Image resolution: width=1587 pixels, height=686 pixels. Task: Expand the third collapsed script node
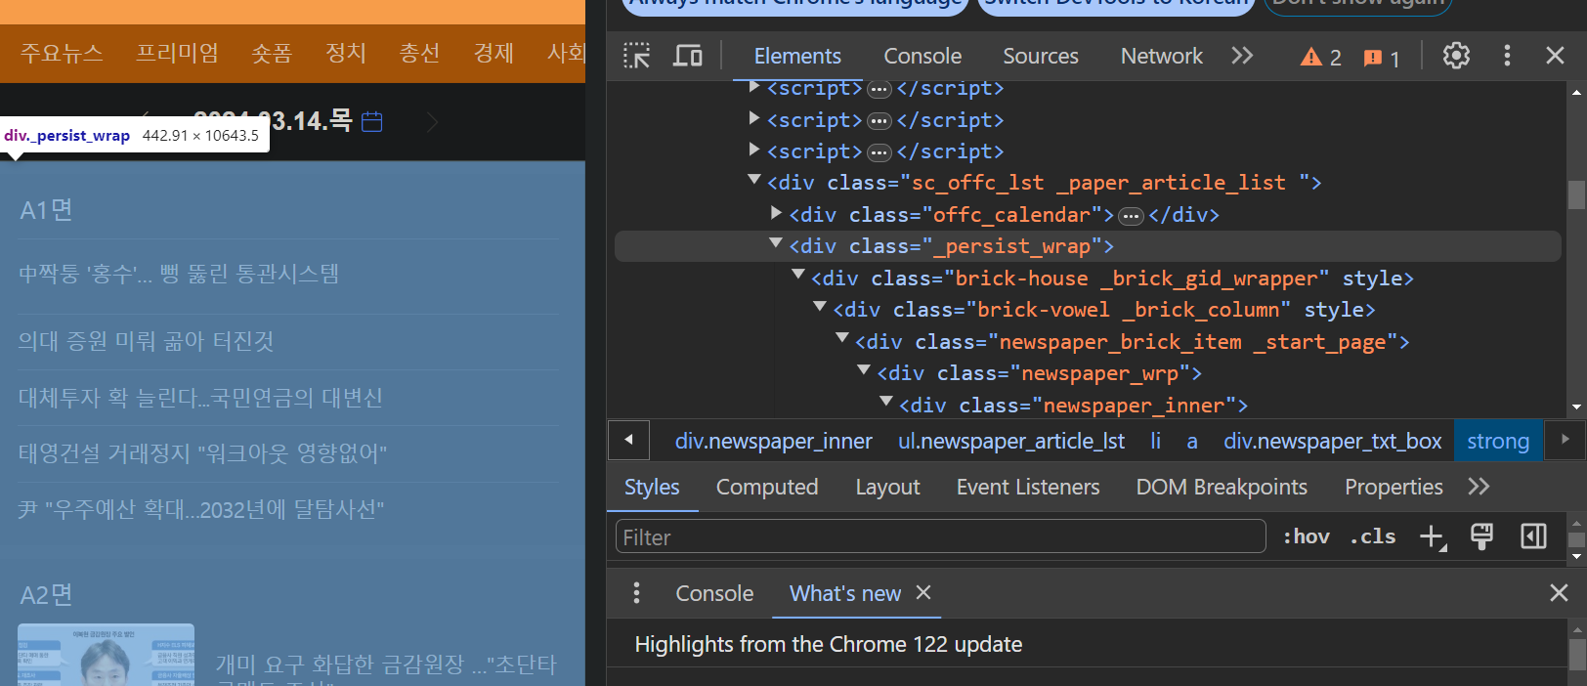[754, 150]
